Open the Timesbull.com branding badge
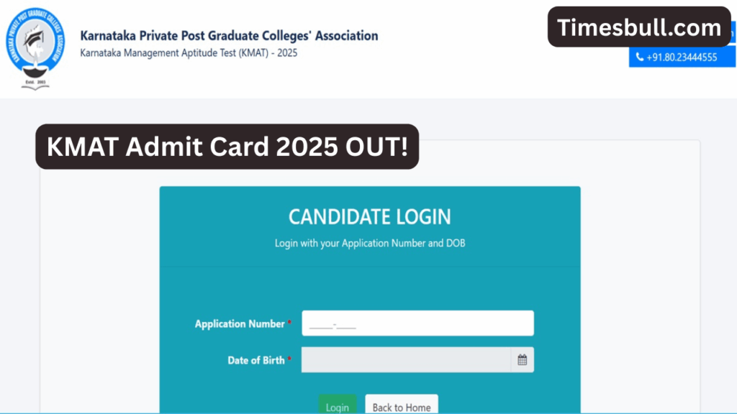 click(x=638, y=27)
